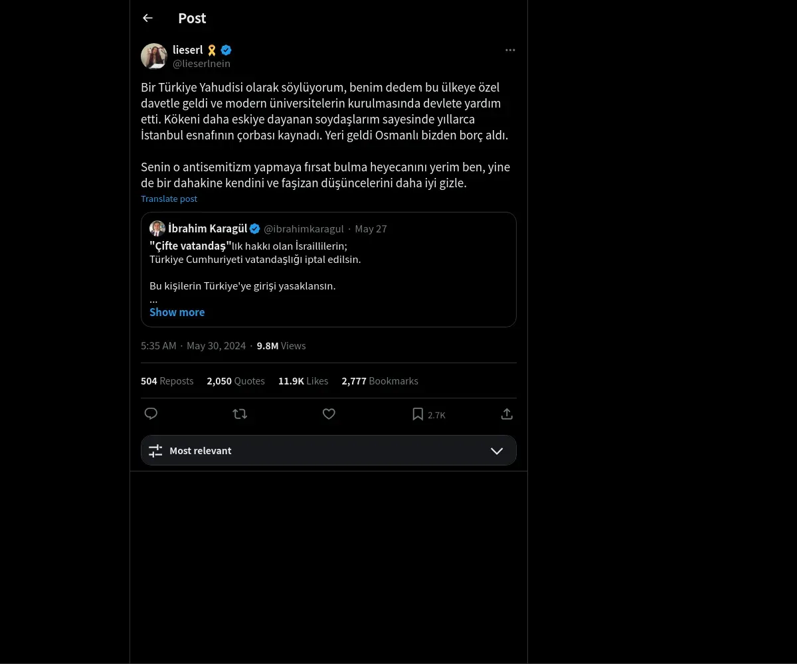Open lieserl's profile avatar
The width and height of the screenshot is (797, 664).
pos(154,56)
